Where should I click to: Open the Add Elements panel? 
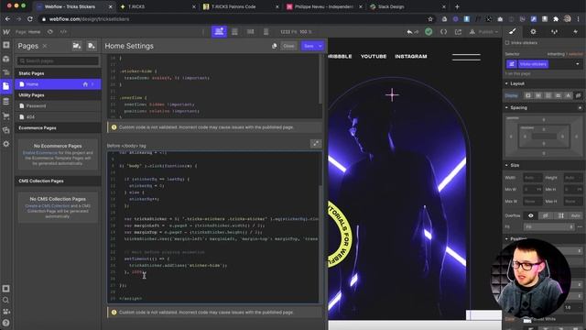6,45
